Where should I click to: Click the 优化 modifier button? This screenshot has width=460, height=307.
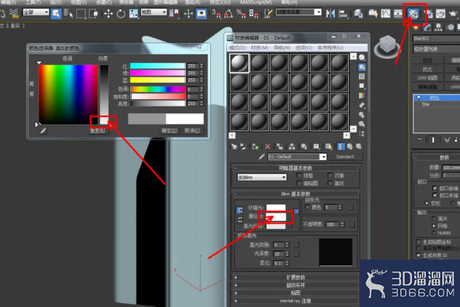pyautogui.click(x=427, y=69)
